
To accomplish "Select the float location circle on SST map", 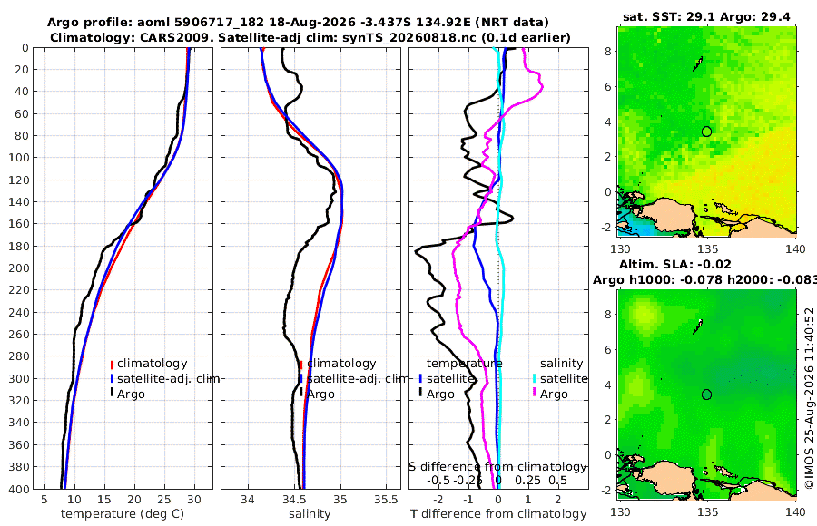I will 706,131.
